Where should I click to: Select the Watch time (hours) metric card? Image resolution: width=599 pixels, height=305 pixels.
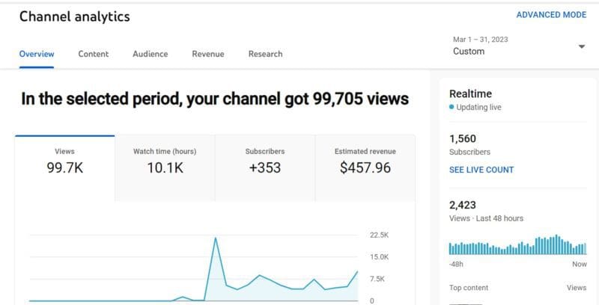pos(165,167)
